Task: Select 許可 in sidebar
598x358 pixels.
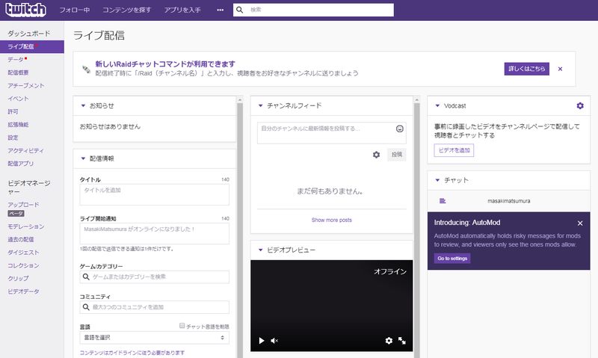Action: [13, 111]
